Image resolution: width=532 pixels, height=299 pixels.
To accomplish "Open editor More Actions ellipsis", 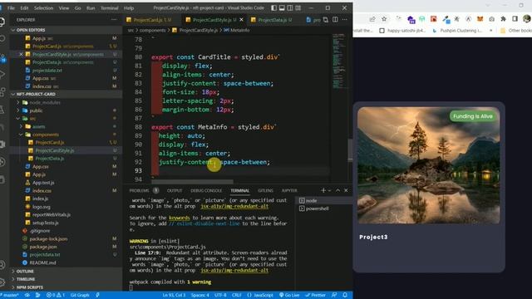I will pyautogui.click(x=345, y=20).
